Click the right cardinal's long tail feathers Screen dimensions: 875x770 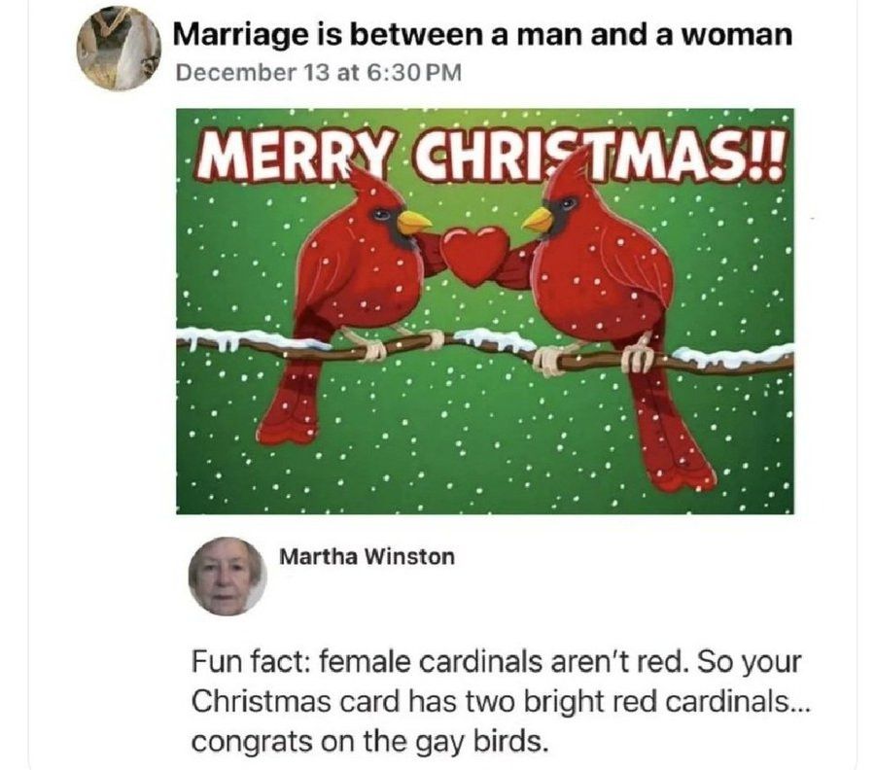(x=670, y=424)
